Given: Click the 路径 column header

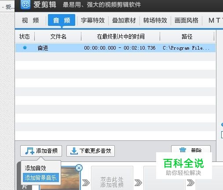Looking at the screenshot, I should (187, 36).
